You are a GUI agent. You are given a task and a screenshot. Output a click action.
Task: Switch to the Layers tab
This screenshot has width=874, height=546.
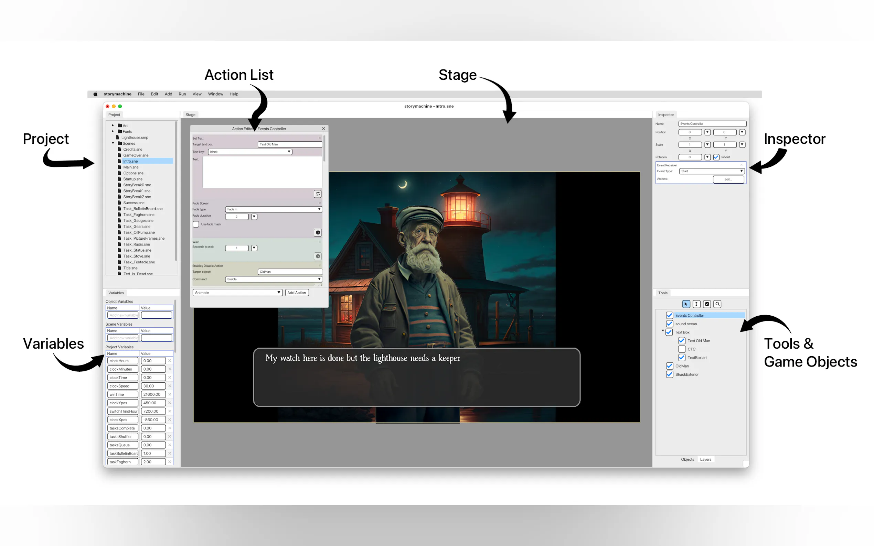[705, 459]
